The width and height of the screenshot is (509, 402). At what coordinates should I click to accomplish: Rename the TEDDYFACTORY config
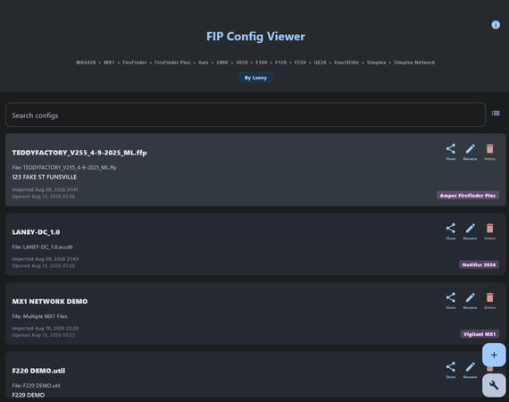(x=470, y=152)
